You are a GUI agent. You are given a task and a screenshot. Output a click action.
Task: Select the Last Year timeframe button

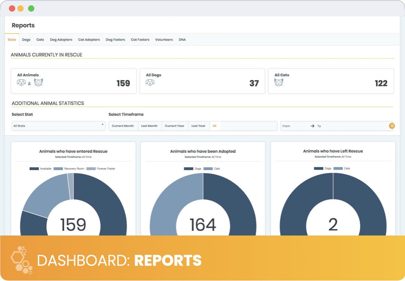(x=198, y=126)
